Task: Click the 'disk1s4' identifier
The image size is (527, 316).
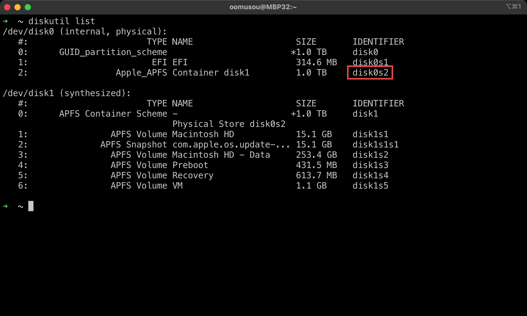Action: pyautogui.click(x=371, y=175)
